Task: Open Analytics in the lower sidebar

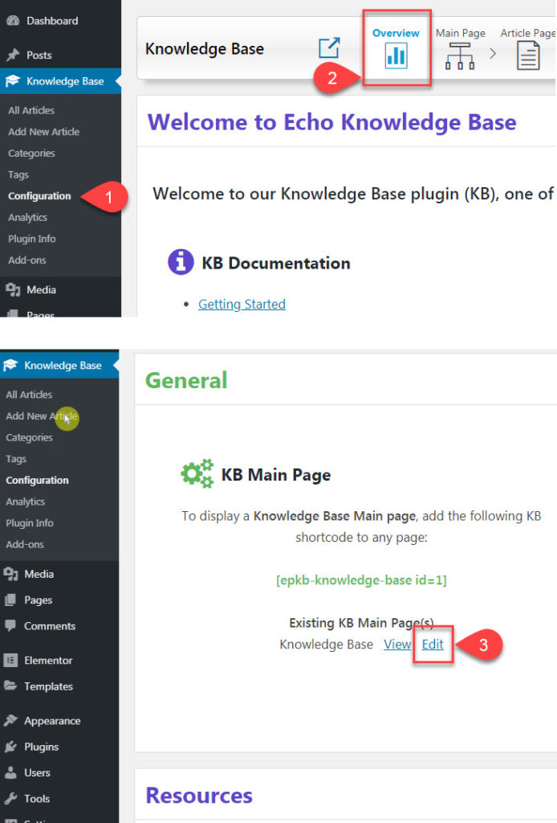Action: tap(25, 502)
